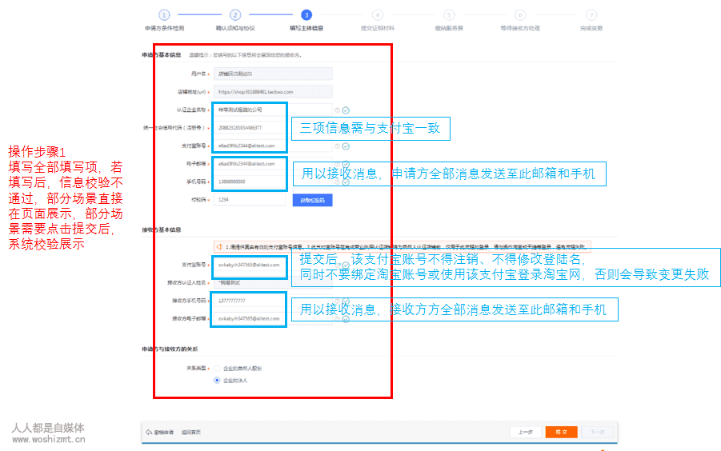Open the 返回首页 link
This screenshot has width=721, height=451.
click(190, 433)
